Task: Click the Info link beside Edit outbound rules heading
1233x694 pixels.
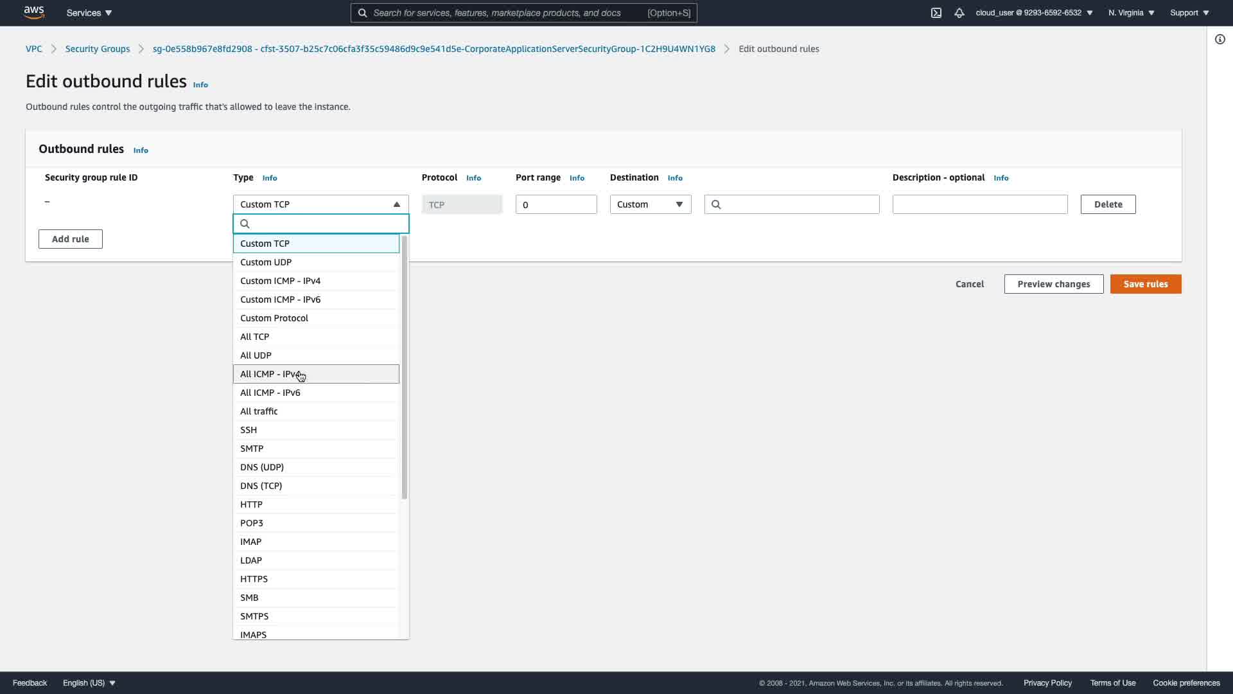Action: [200, 85]
